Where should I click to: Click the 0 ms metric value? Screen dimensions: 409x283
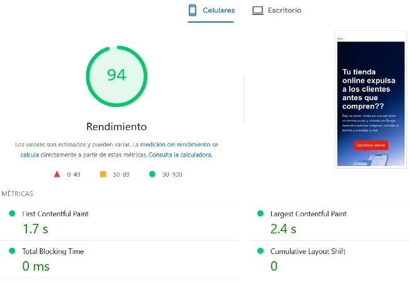tap(36, 266)
